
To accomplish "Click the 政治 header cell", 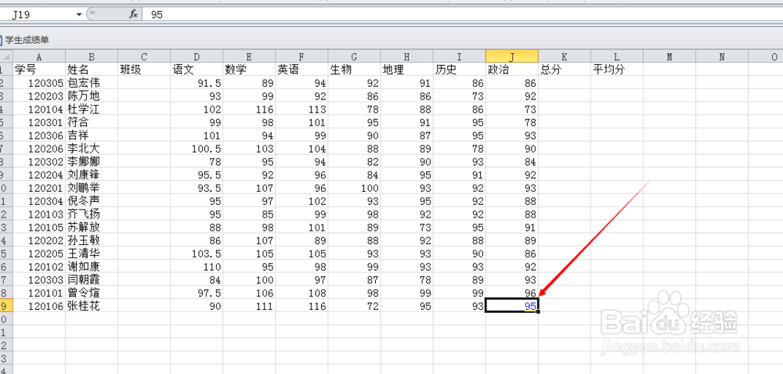I will coord(512,70).
